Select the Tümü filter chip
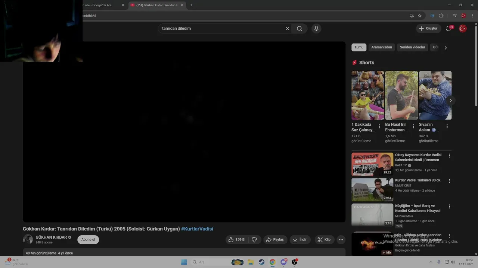The width and height of the screenshot is (478, 268). [x=359, y=47]
